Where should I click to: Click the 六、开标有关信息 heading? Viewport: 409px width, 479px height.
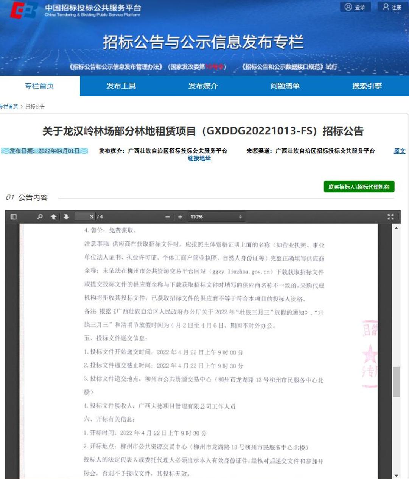tap(109, 419)
